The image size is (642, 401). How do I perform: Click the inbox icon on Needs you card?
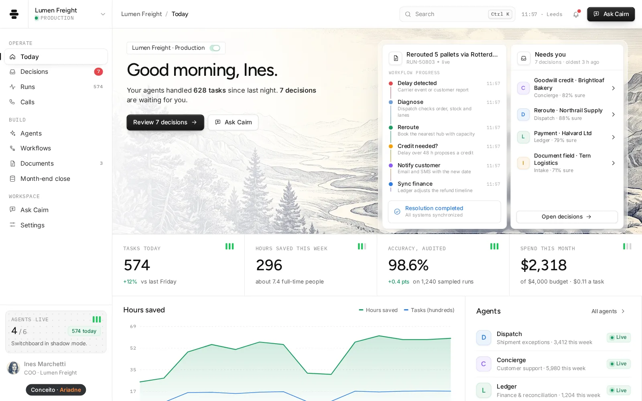tap(524, 58)
